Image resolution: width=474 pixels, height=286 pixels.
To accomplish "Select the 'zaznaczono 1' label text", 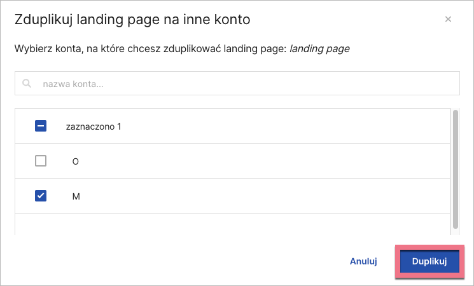I will pyautogui.click(x=94, y=126).
